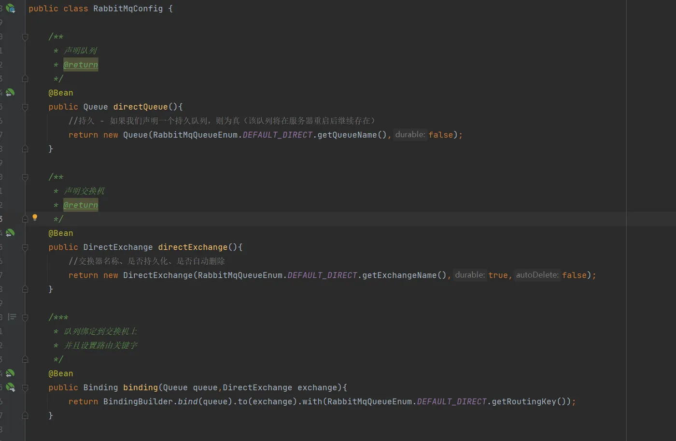The image size is (676, 441).
Task: Click the class keyword in the declaration
Action: (76, 9)
